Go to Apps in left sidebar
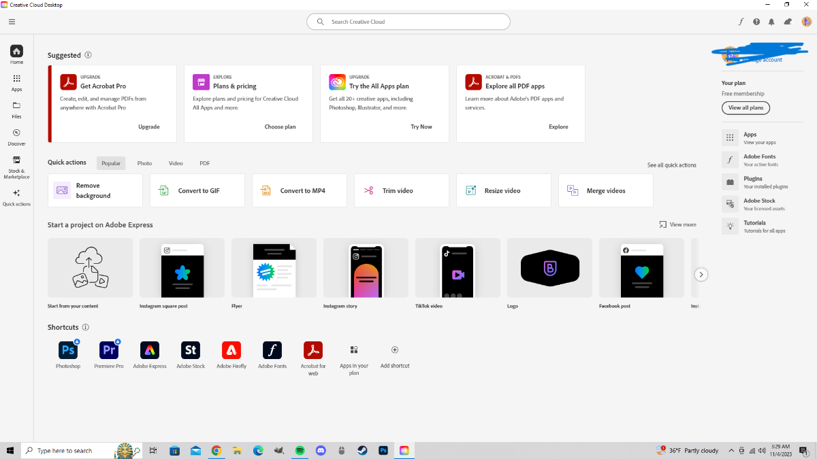The height and width of the screenshot is (459, 817). click(x=16, y=83)
